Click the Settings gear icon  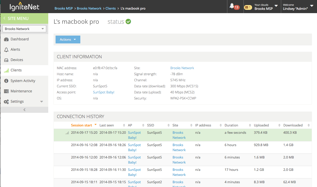(x=6, y=101)
